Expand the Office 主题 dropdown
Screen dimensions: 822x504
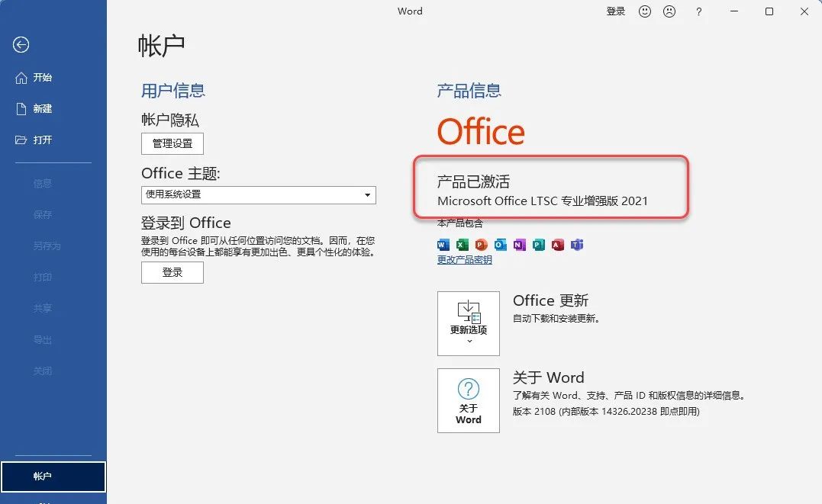pyautogui.click(x=259, y=194)
